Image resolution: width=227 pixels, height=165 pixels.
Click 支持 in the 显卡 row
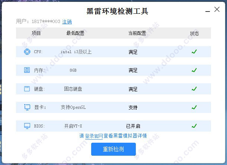[x=133, y=107]
